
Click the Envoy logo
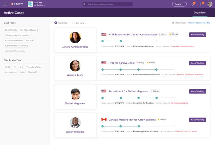[17, 4]
